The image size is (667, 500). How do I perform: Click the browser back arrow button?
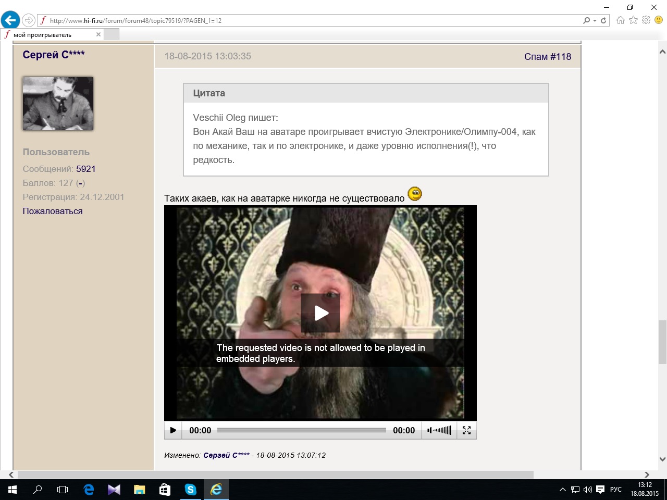click(x=10, y=20)
